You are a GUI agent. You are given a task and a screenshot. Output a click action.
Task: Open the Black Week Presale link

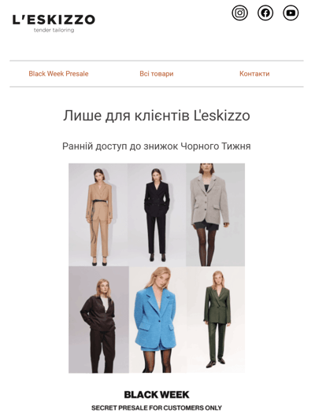tap(58, 74)
